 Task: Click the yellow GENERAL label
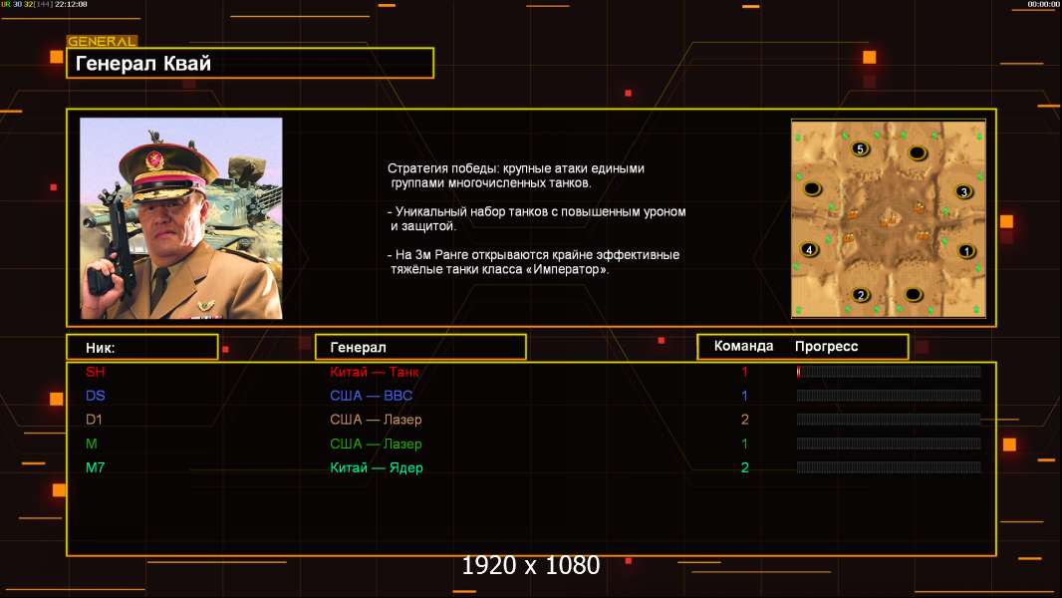pos(102,41)
